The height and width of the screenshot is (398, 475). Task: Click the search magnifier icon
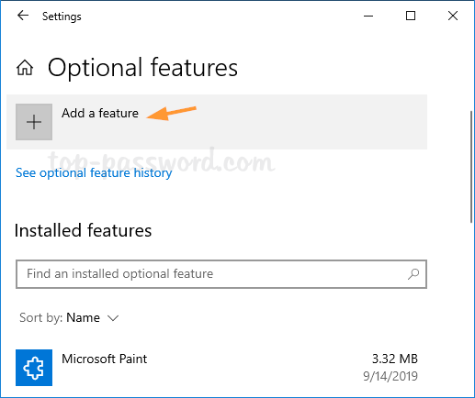point(413,274)
